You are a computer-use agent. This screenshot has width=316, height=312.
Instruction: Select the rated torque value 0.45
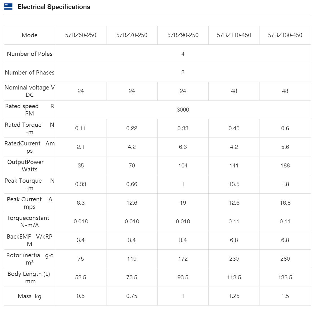point(234,128)
